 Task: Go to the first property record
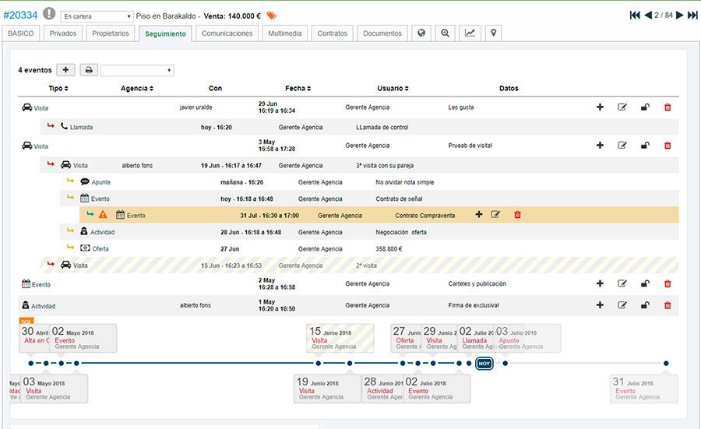(634, 16)
